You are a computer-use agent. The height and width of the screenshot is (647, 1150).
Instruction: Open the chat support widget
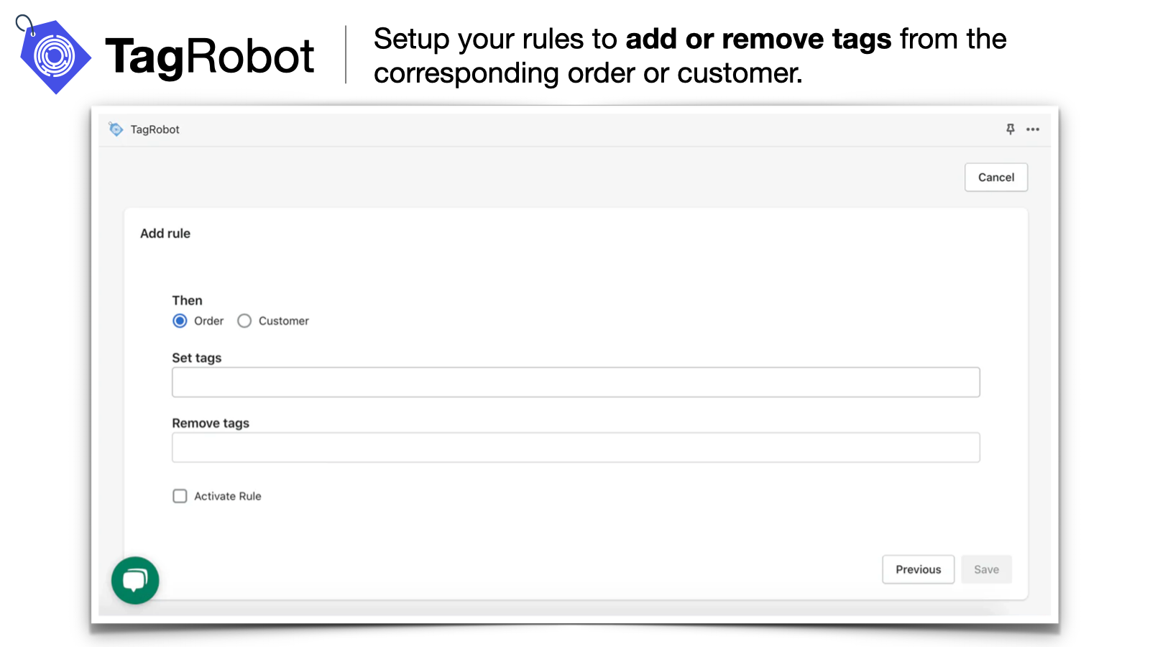[x=134, y=580]
